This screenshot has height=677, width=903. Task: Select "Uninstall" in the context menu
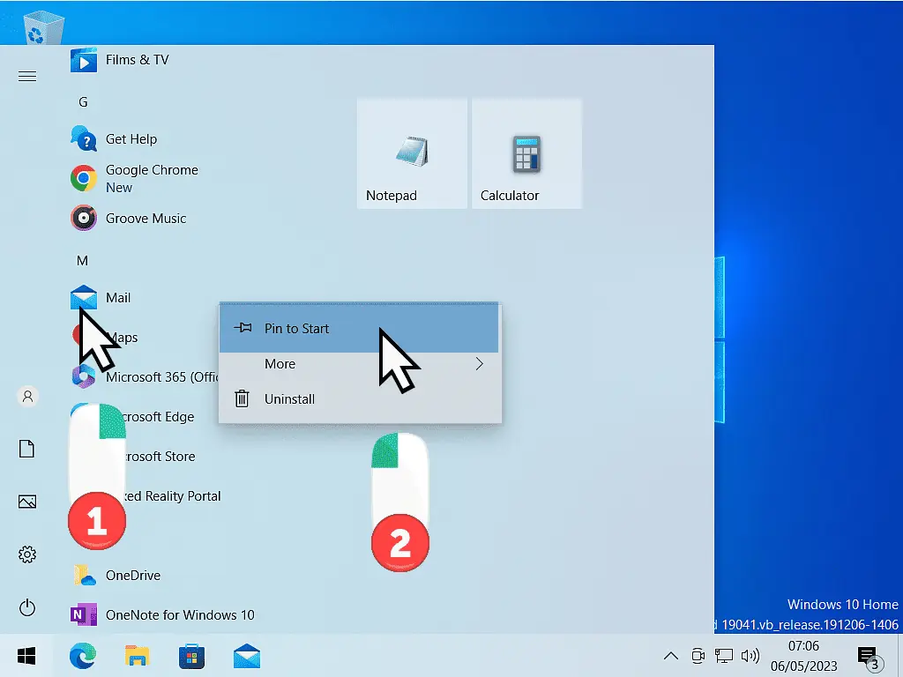(290, 398)
